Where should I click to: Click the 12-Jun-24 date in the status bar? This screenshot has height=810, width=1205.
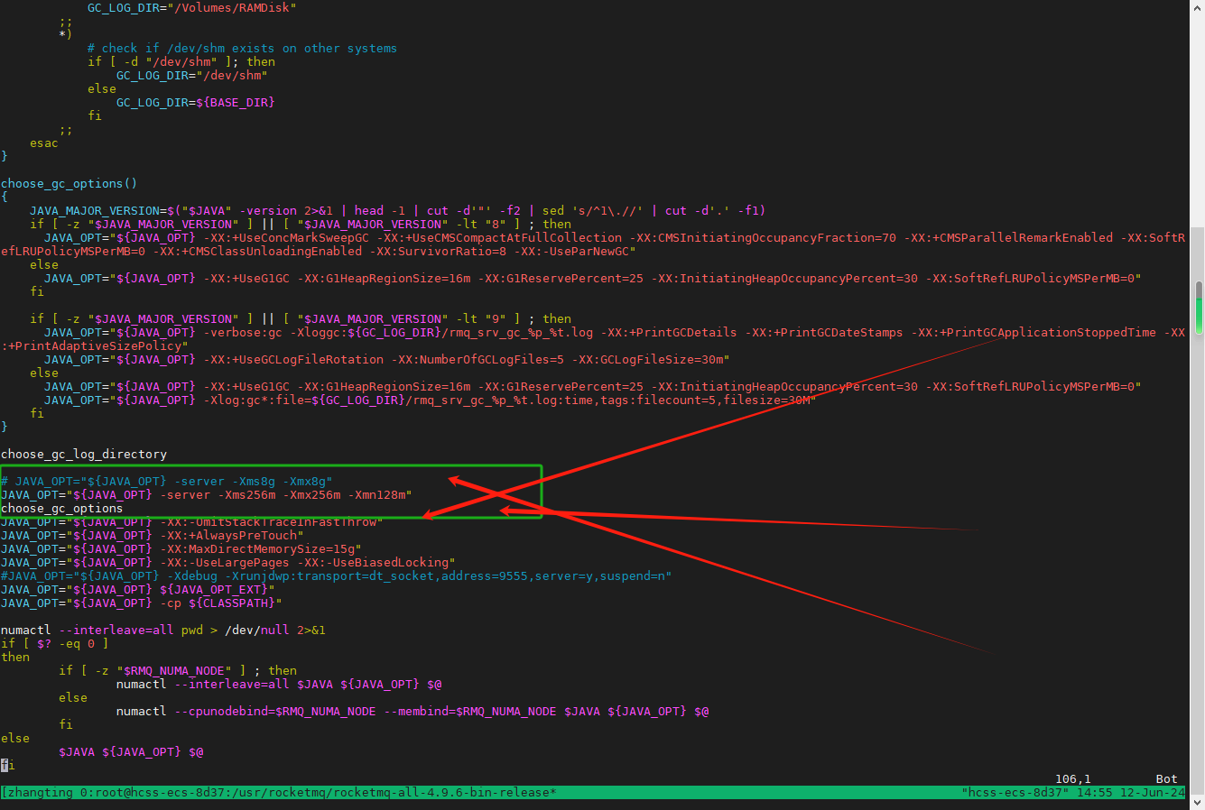pyautogui.click(x=1153, y=792)
